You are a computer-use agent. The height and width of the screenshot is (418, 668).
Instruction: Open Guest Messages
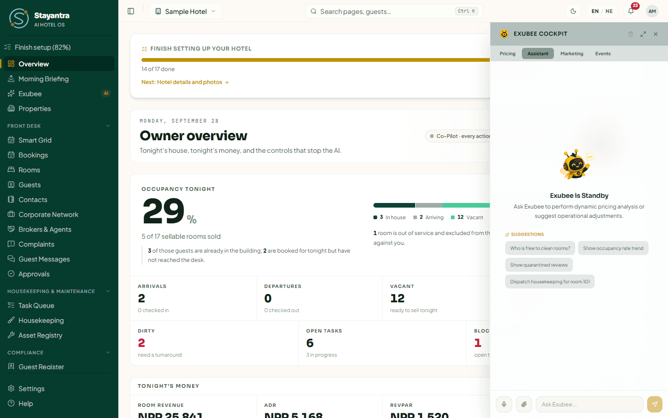[59, 259]
